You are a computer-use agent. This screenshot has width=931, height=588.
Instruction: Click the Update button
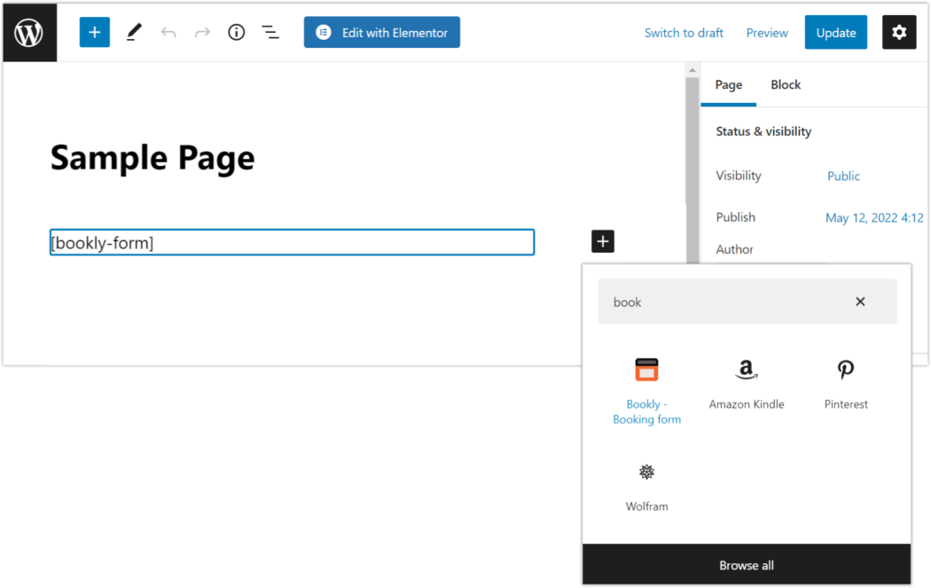click(x=835, y=32)
